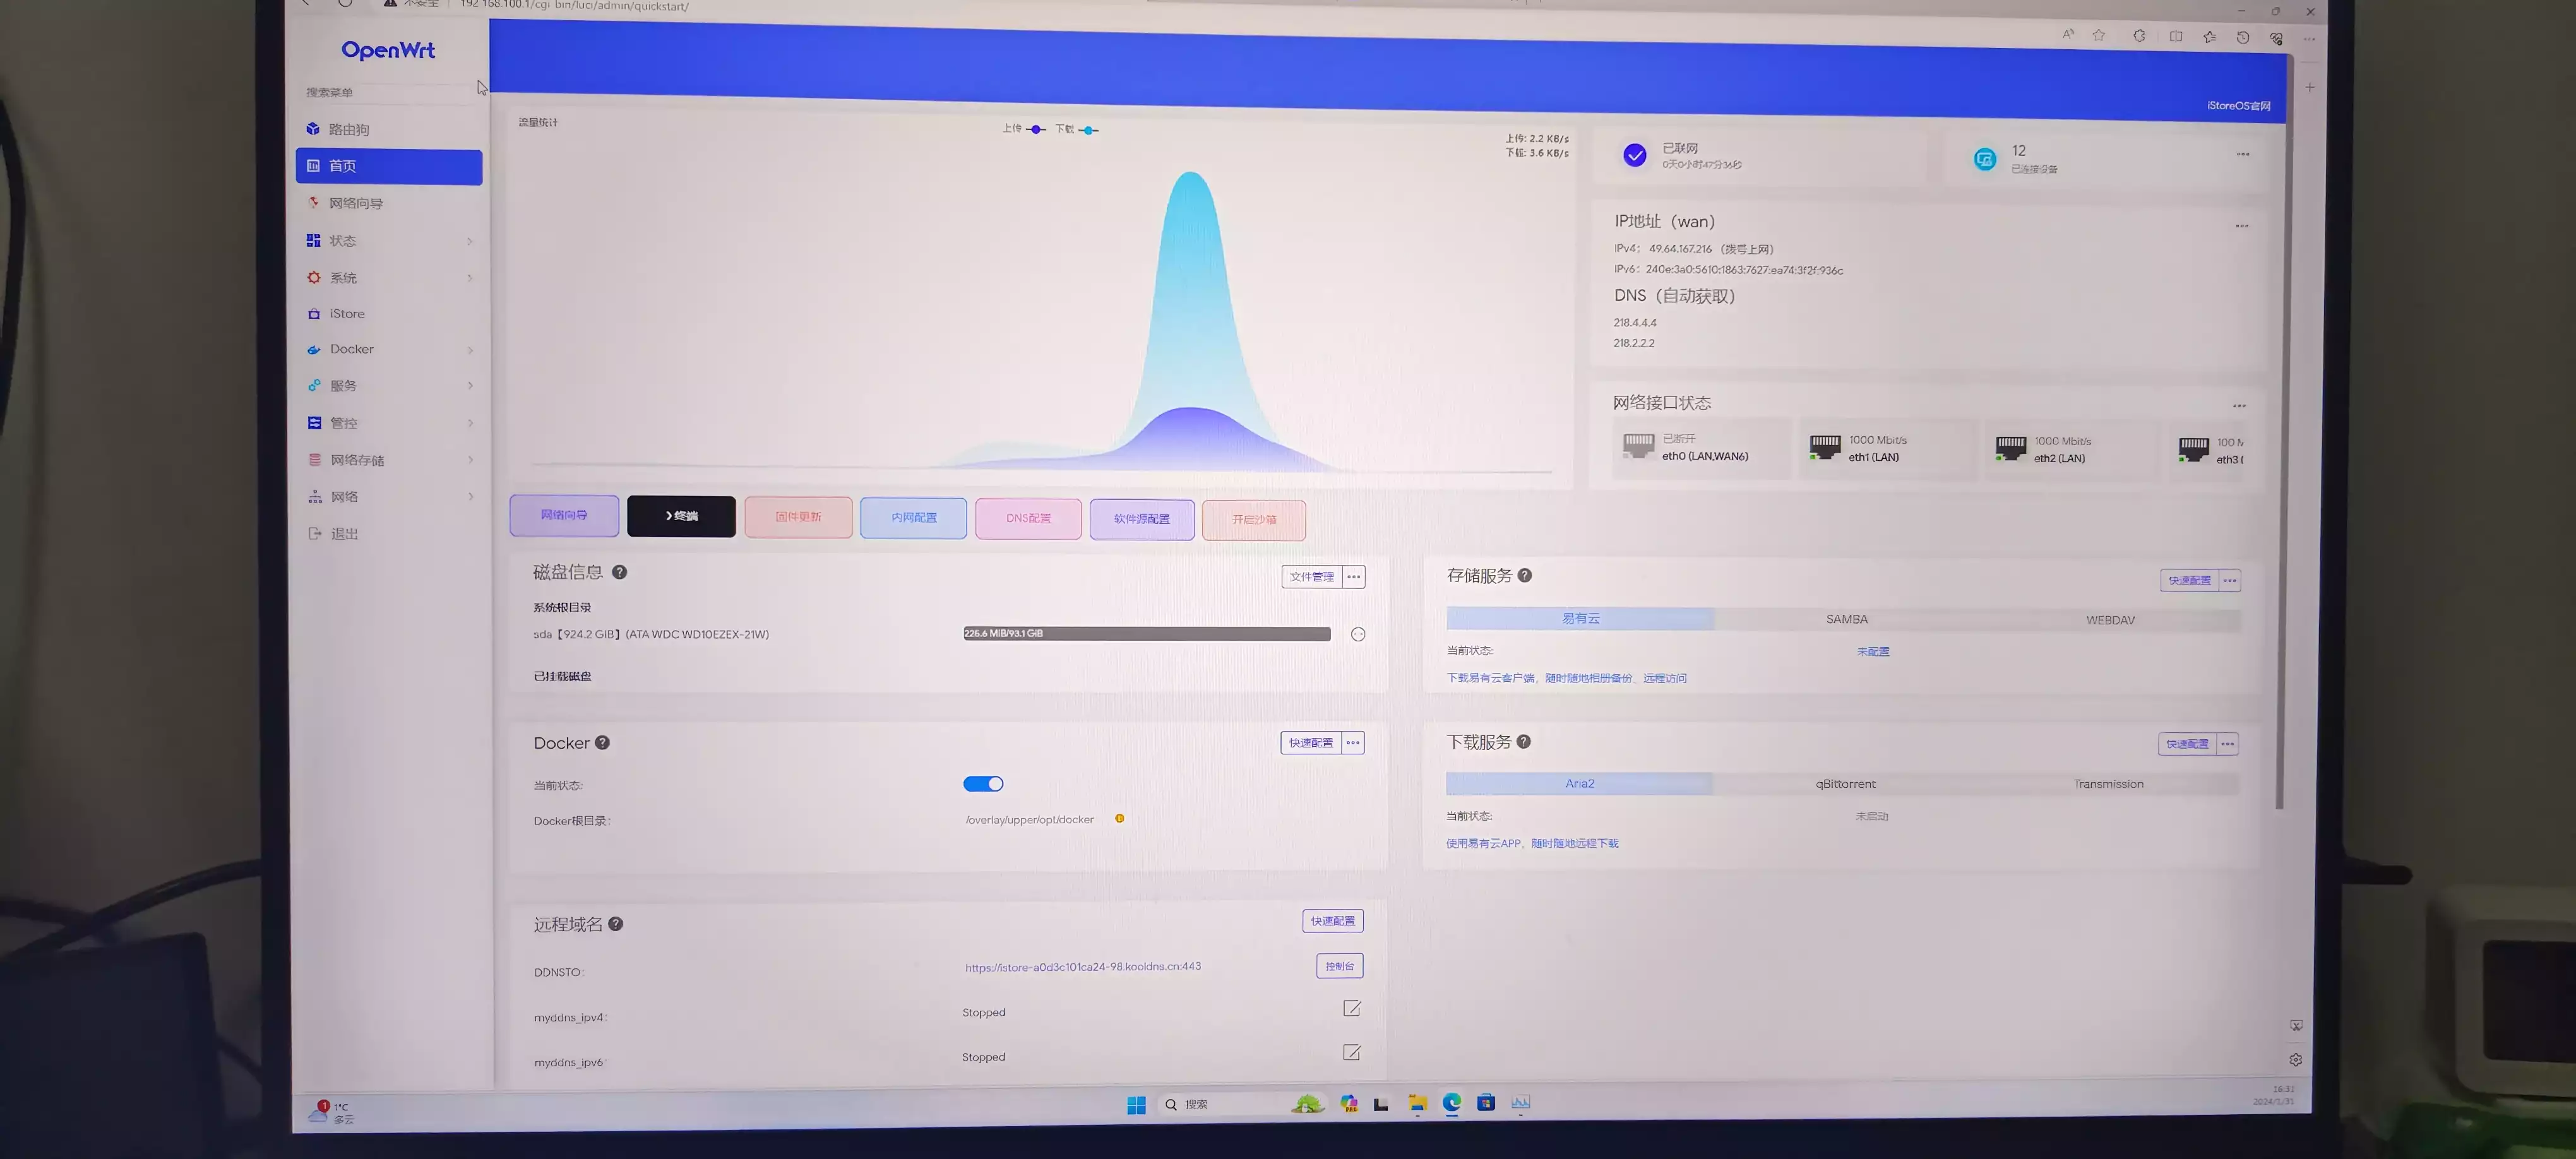Viewport: 2576px width, 1159px height.
Task: Open Microsoft Edge from the taskbar
Action: tap(1451, 1102)
